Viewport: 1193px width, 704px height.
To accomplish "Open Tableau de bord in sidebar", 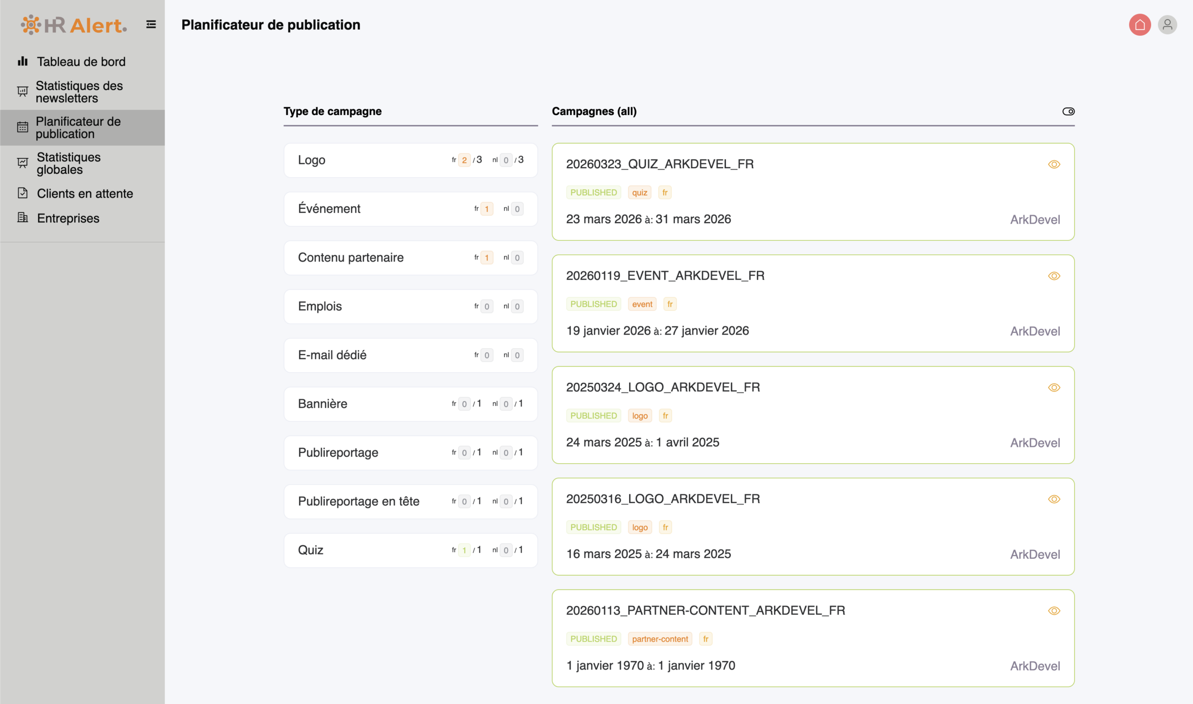I will (x=82, y=62).
